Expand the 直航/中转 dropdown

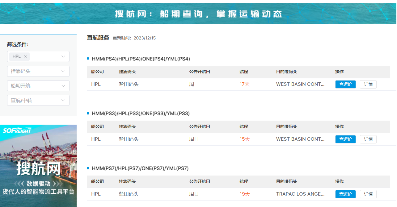38,100
